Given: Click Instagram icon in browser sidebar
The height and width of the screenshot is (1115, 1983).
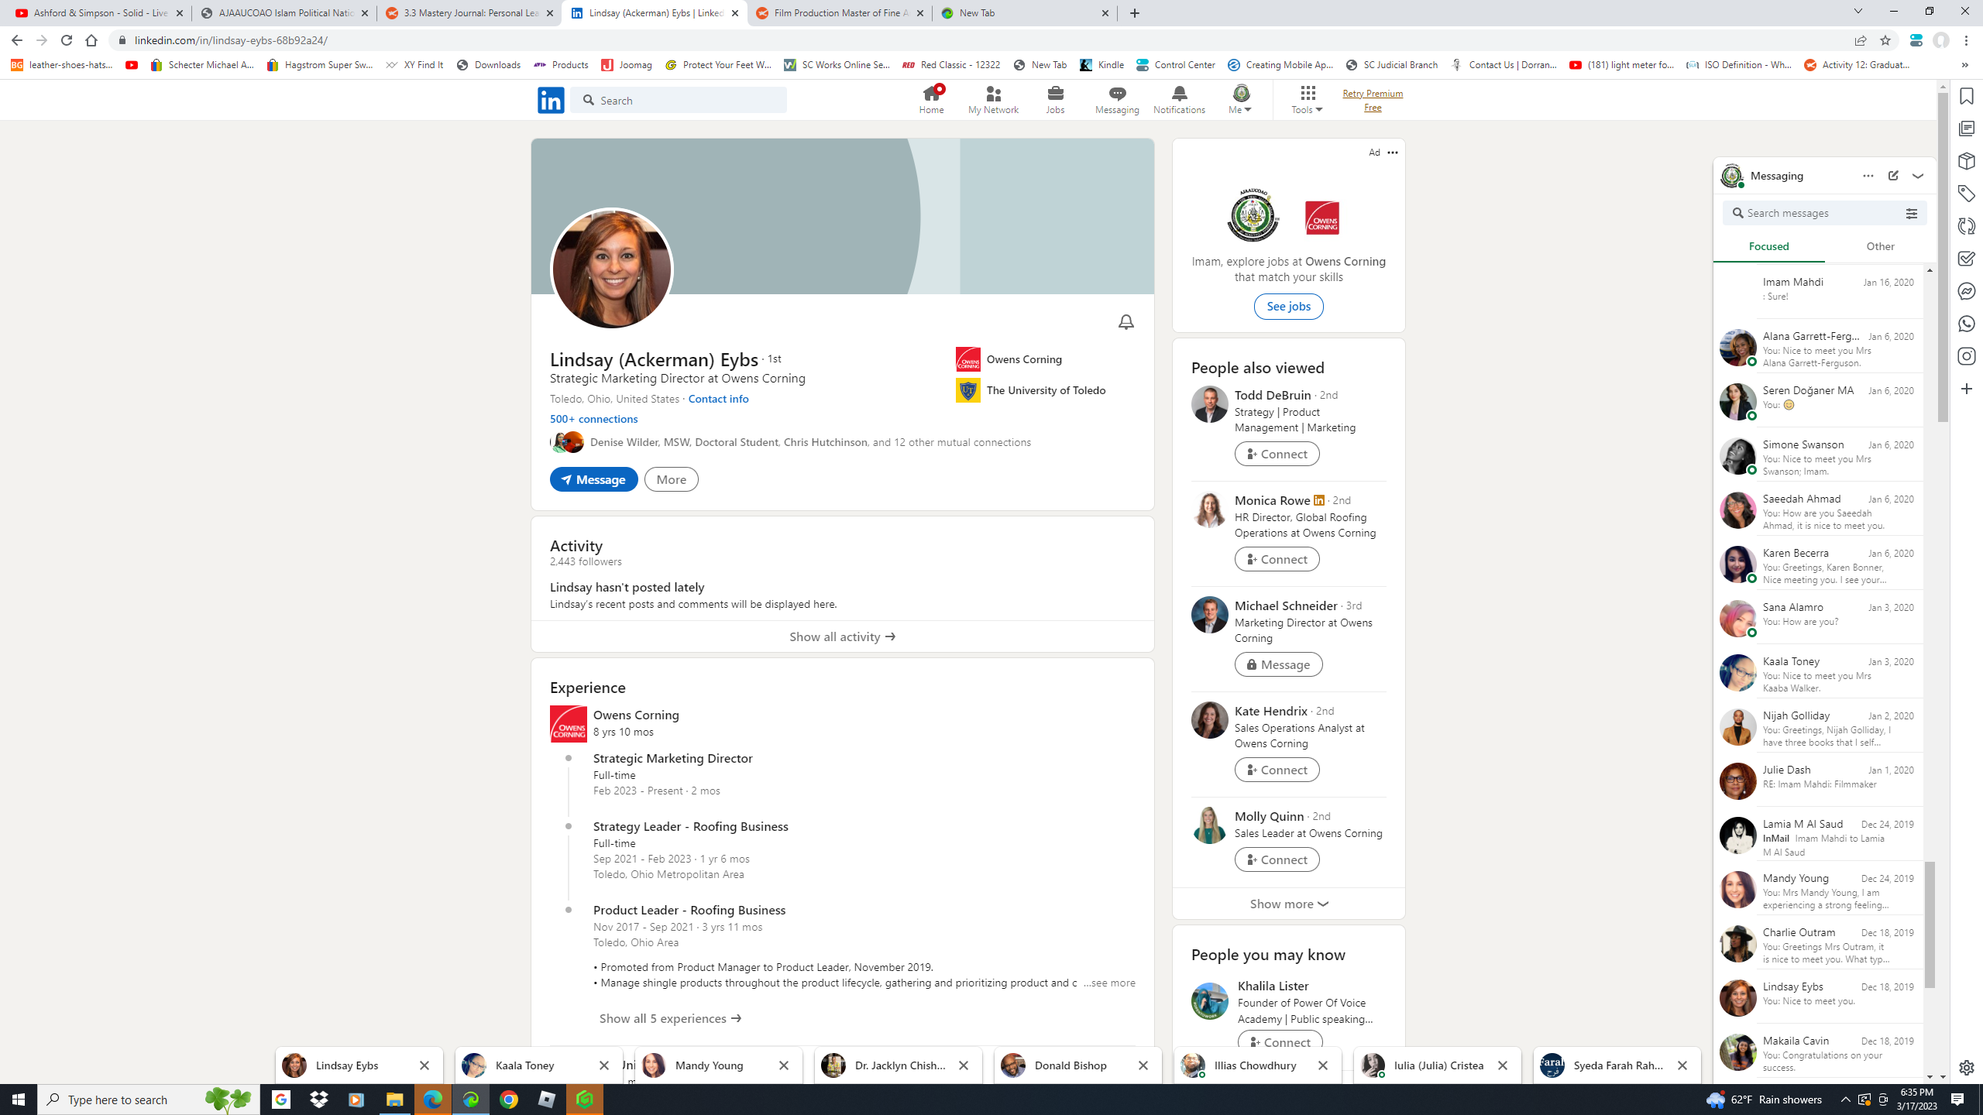Looking at the screenshot, I should pyautogui.click(x=1966, y=356).
